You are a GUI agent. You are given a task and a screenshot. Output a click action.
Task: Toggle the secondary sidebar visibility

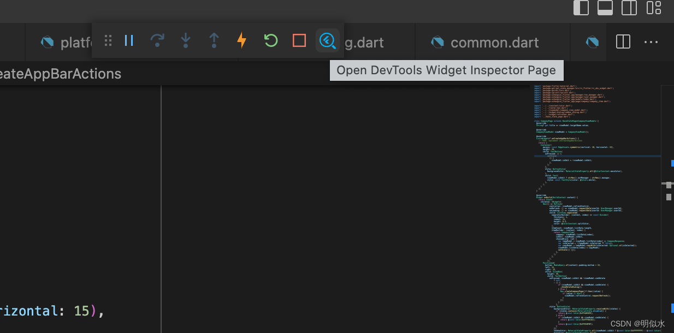[x=629, y=8]
